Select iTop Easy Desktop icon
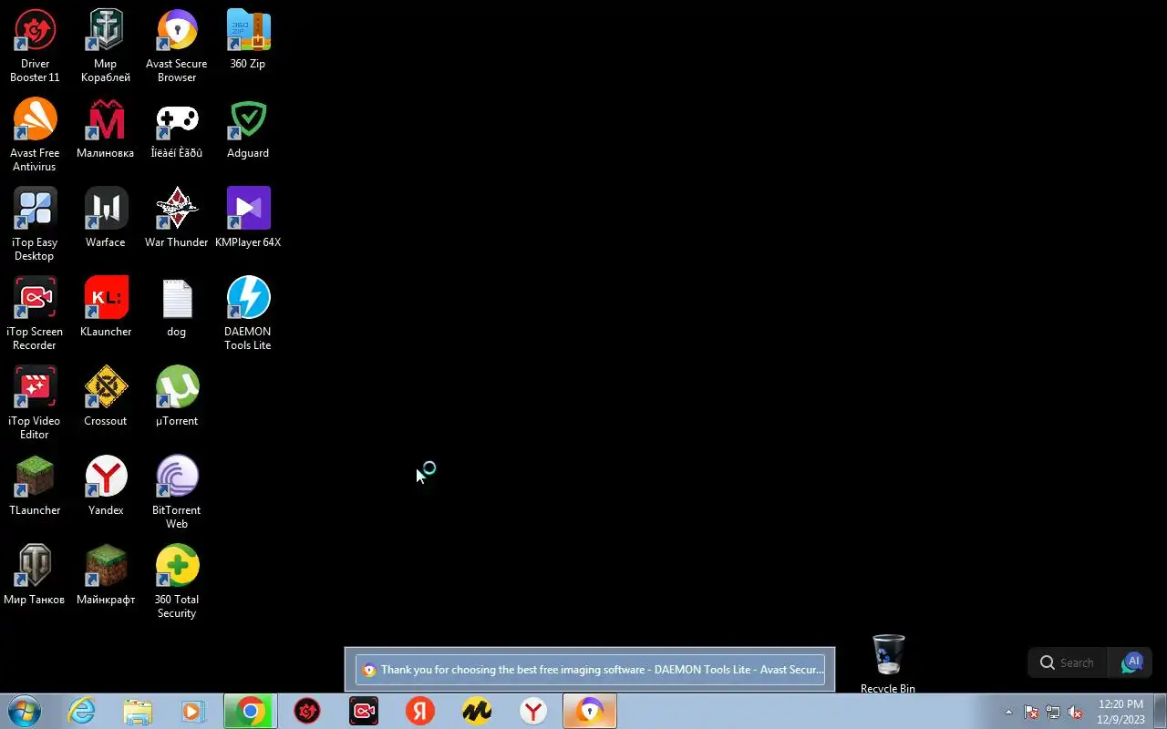Screen dimensions: 1167x729 coord(35,224)
